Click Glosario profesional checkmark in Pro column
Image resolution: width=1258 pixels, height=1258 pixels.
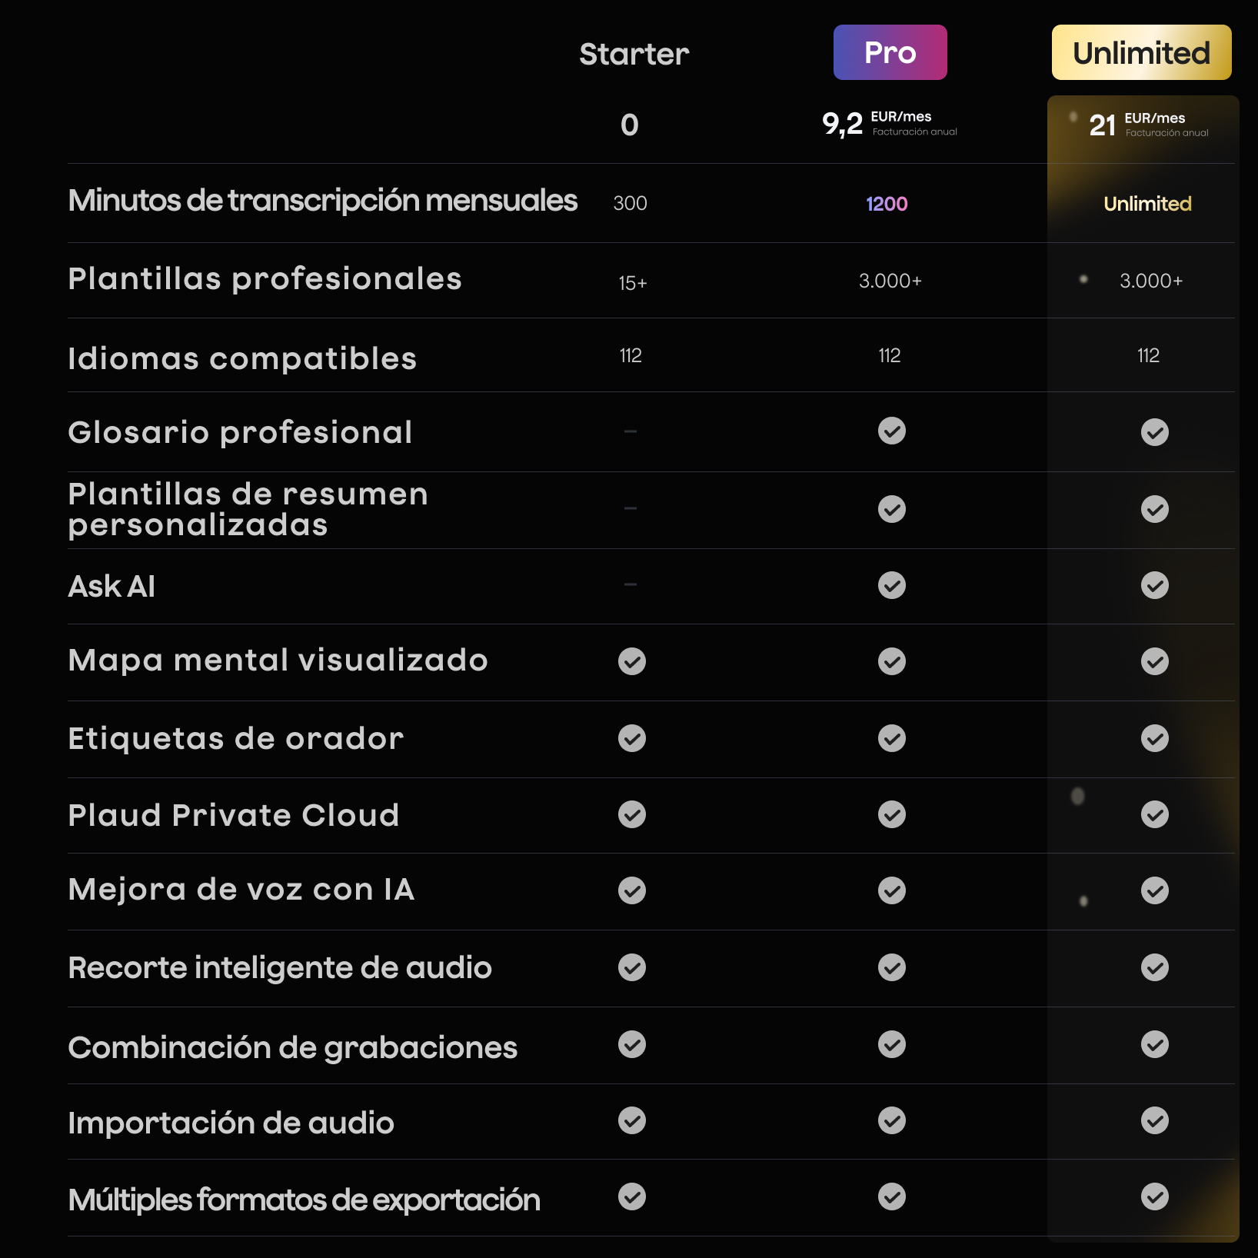(891, 431)
